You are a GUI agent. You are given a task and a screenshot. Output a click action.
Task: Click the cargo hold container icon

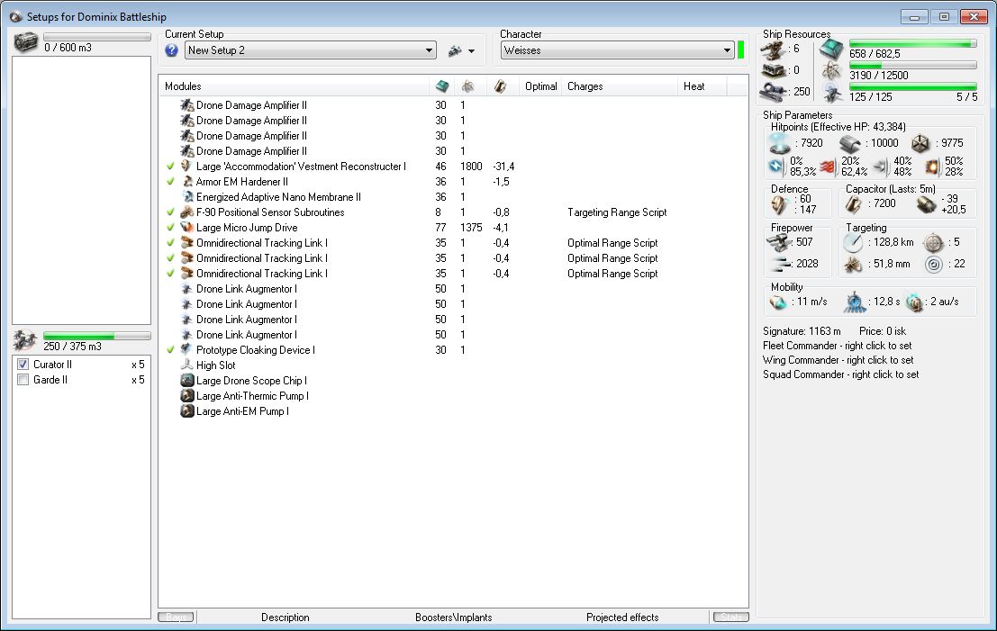tap(26, 42)
